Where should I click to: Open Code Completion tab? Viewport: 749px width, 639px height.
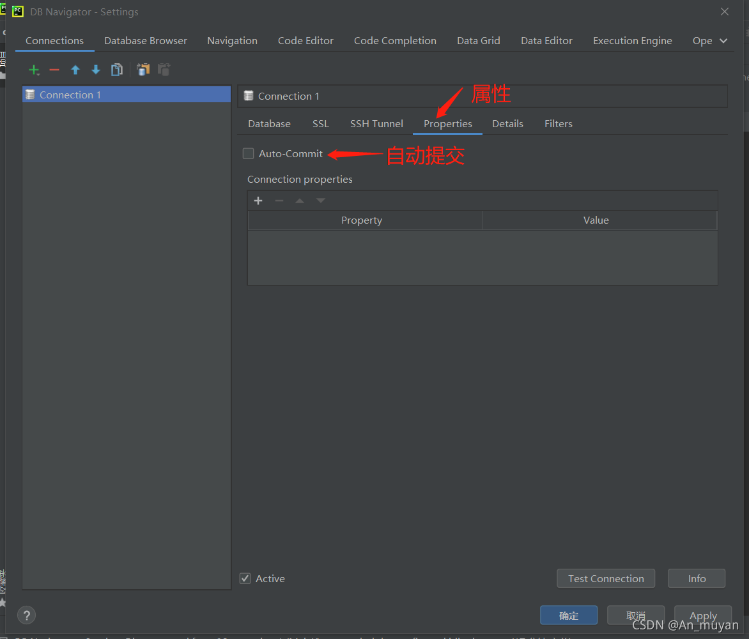(395, 41)
